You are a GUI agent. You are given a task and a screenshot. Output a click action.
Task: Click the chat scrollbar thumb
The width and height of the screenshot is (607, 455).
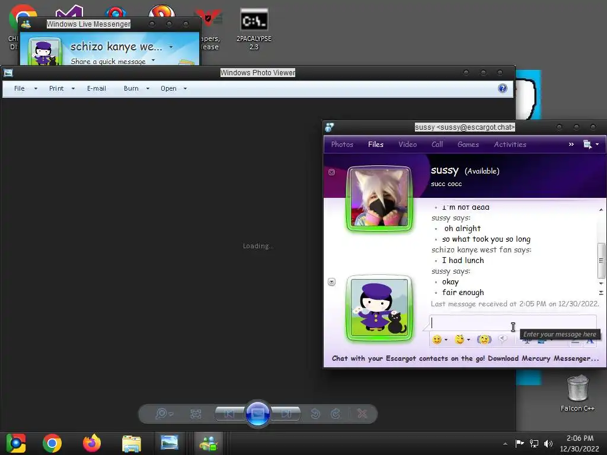601,261
